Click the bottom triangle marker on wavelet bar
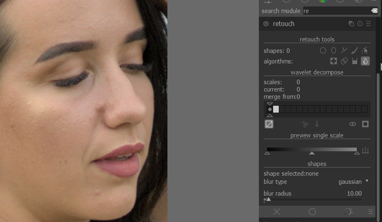Viewport: 382px width, 222px height. pos(270,115)
